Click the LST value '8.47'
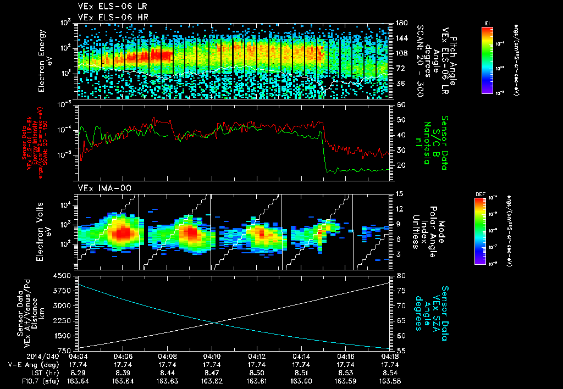 tap(212, 373)
